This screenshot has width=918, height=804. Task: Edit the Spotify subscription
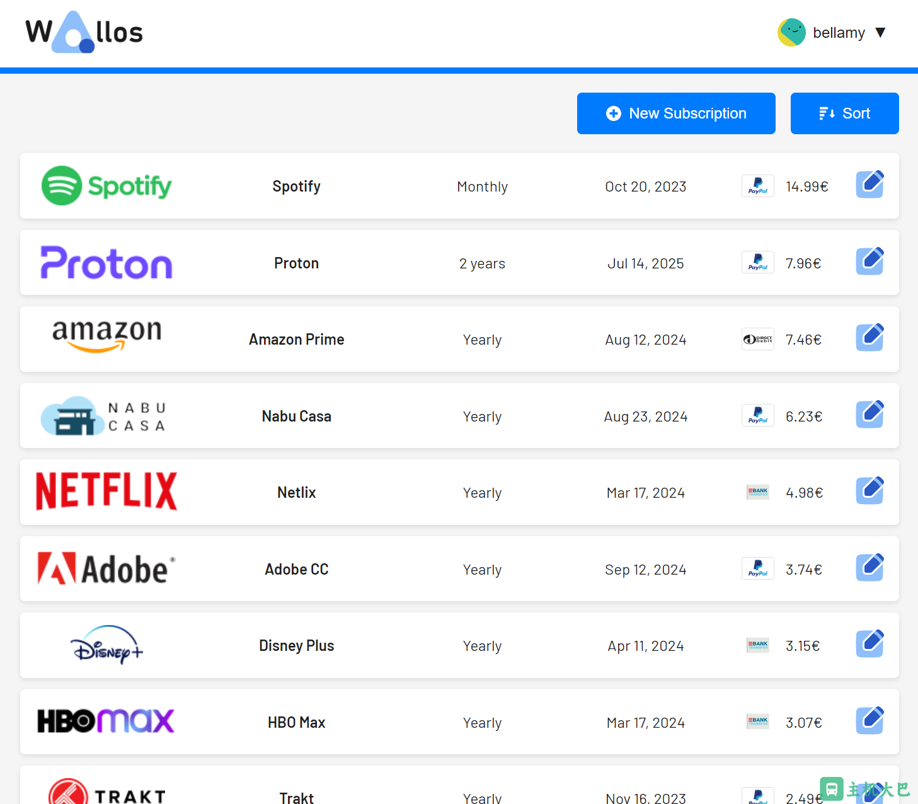870,185
